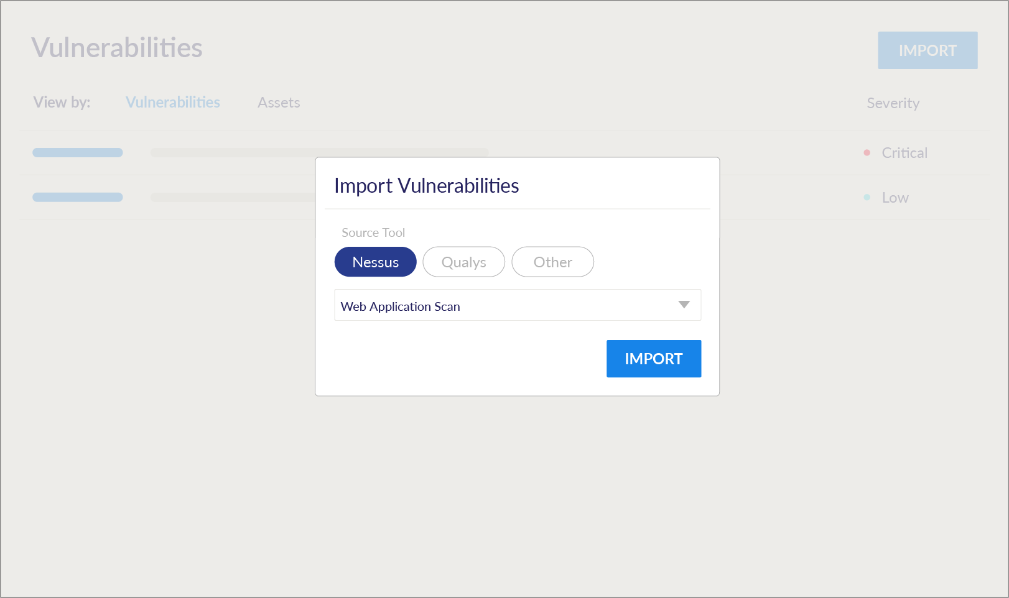Open the Web Application Scan dropdown
The width and height of the screenshot is (1009, 598).
518,305
